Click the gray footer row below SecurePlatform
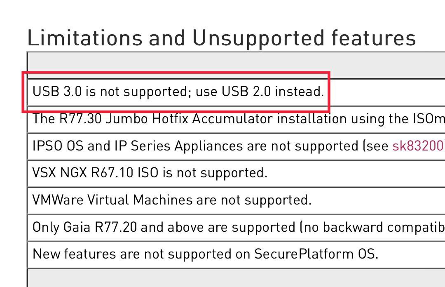The width and height of the screenshot is (445, 287). click(x=236, y=278)
